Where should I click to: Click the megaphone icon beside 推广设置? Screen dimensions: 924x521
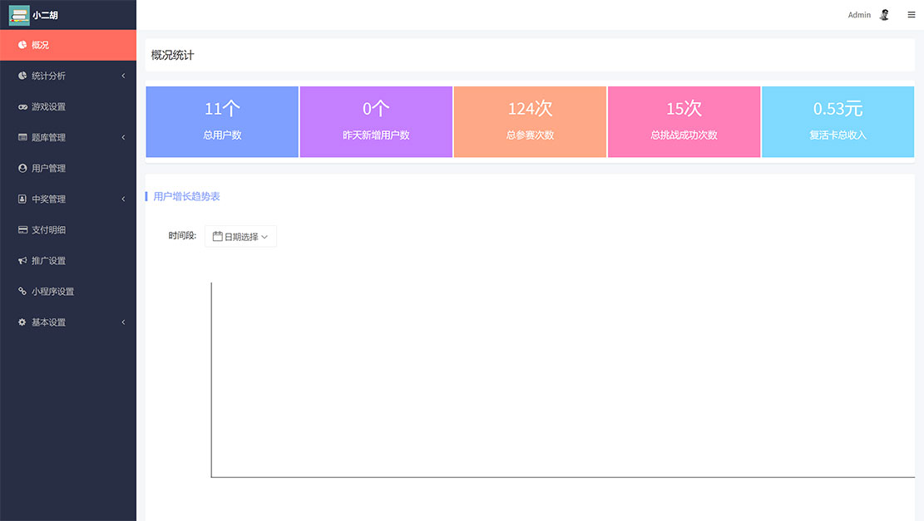coord(22,261)
